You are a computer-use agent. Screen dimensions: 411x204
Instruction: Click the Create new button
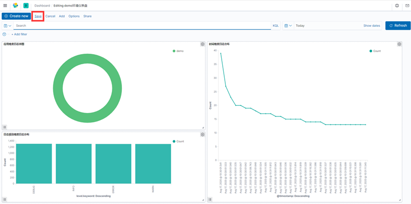click(16, 16)
